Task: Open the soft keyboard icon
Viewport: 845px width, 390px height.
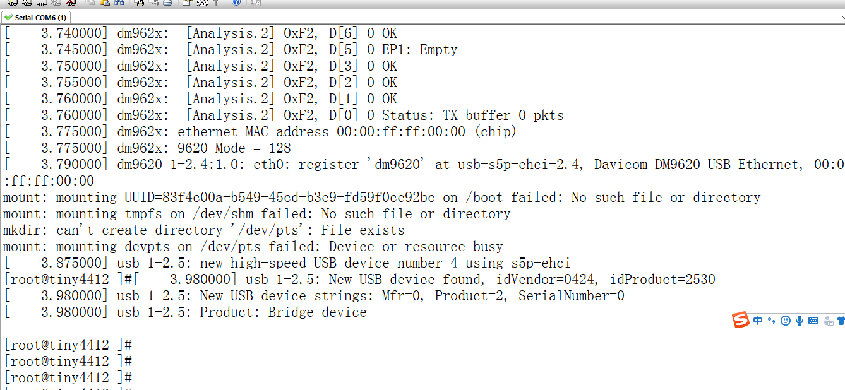Action: 813,321
